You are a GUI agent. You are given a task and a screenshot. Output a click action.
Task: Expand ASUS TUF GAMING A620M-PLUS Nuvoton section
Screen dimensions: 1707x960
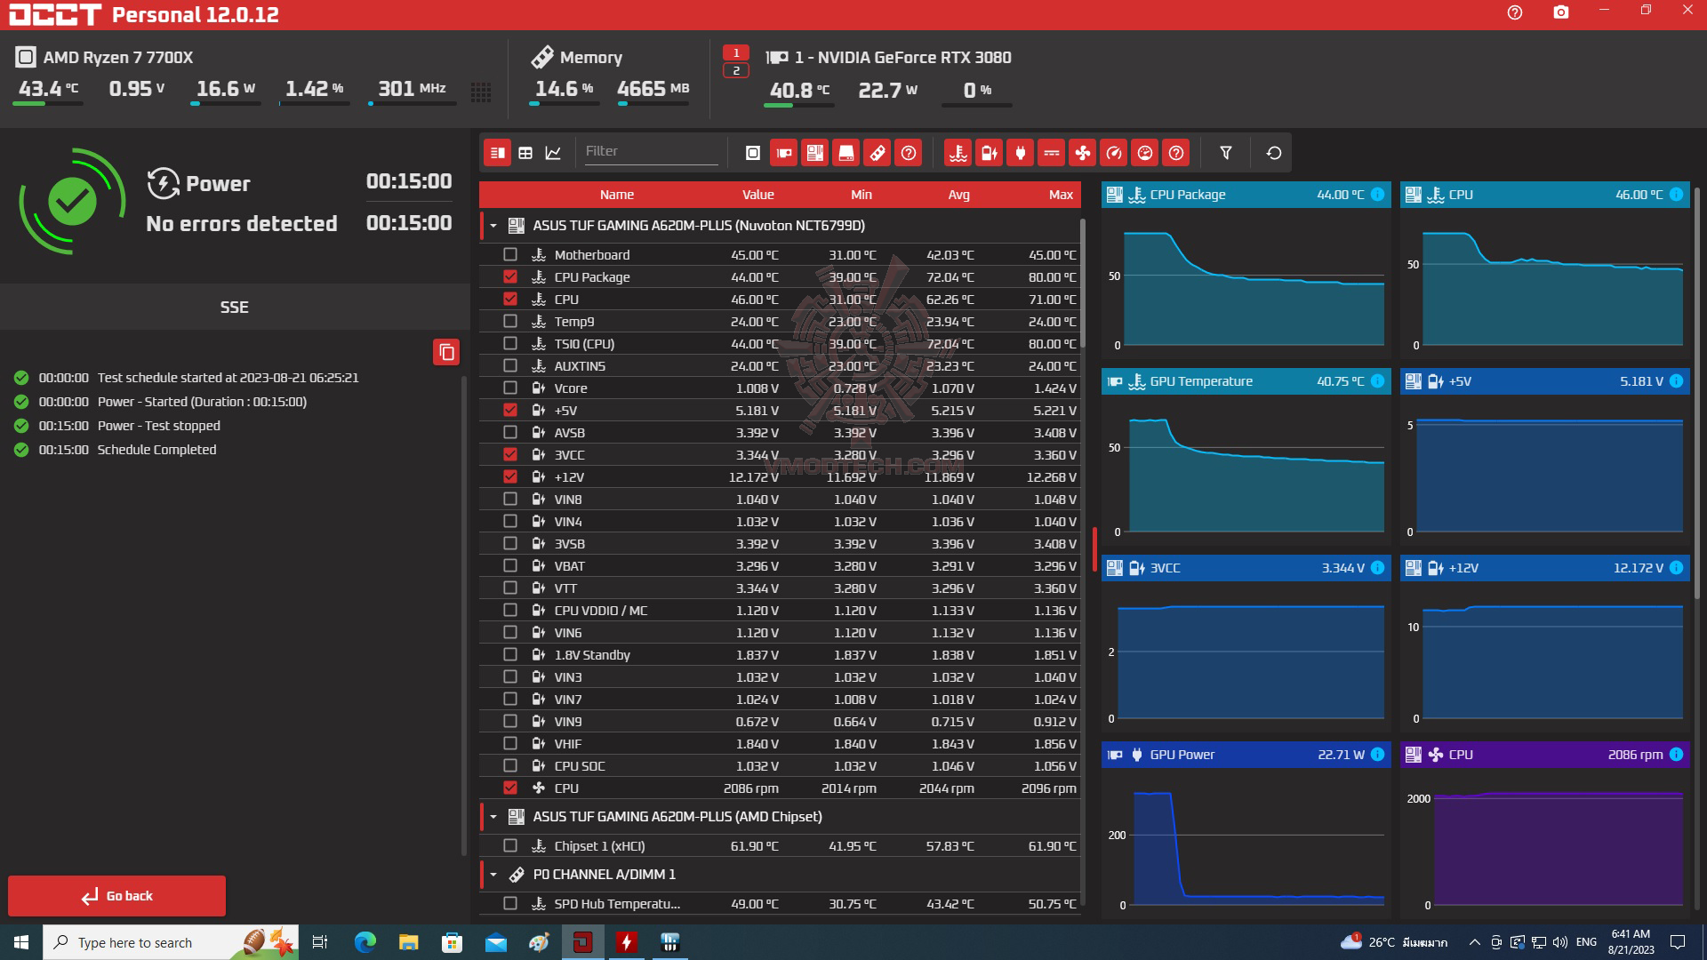pyautogui.click(x=493, y=225)
